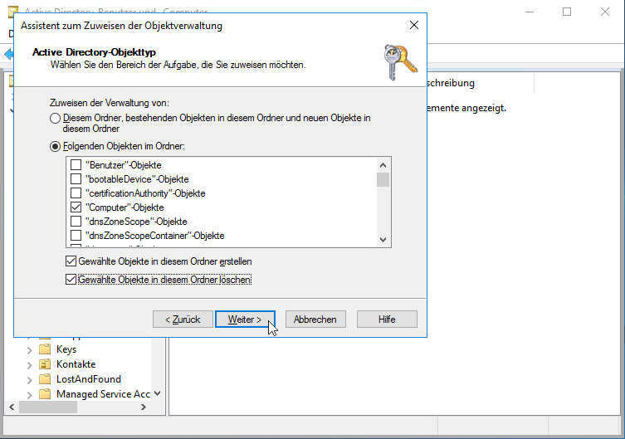This screenshot has width=625, height=439.
Task: Cancel the wizard with 'Abbrechen'
Action: click(315, 319)
